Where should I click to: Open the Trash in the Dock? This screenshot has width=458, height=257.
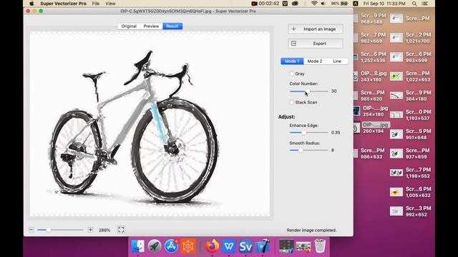click(x=320, y=246)
